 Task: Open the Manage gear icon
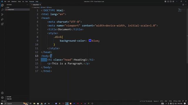pos(2,98)
